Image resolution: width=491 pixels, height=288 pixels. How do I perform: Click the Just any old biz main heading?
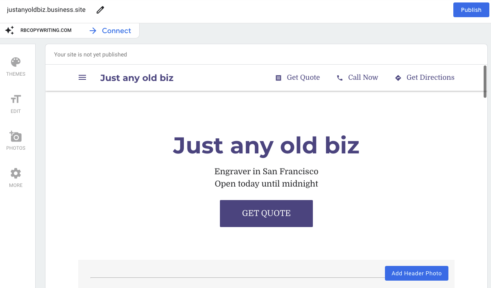point(266,146)
